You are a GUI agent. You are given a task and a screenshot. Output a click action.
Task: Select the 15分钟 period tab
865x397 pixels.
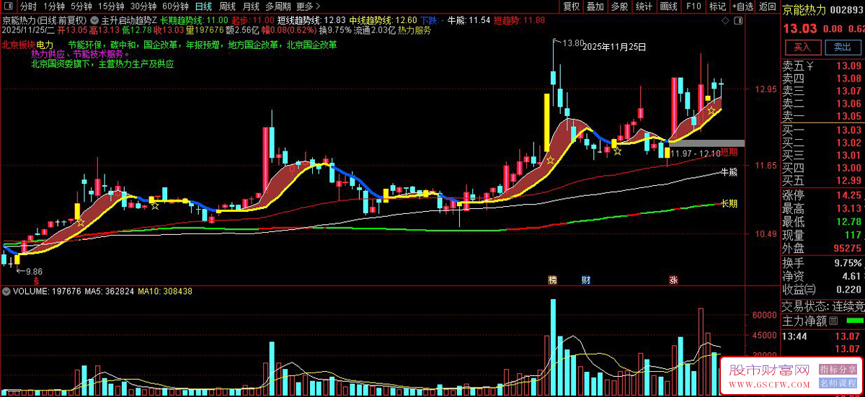[111, 6]
